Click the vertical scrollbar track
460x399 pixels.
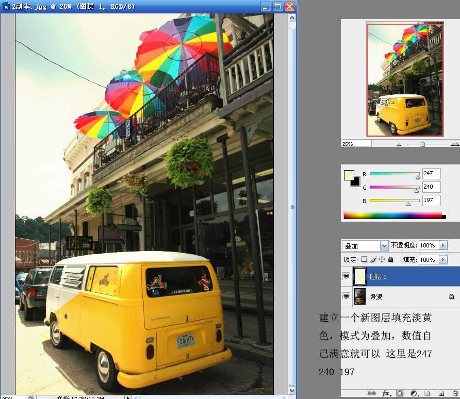pyautogui.click(x=292, y=204)
